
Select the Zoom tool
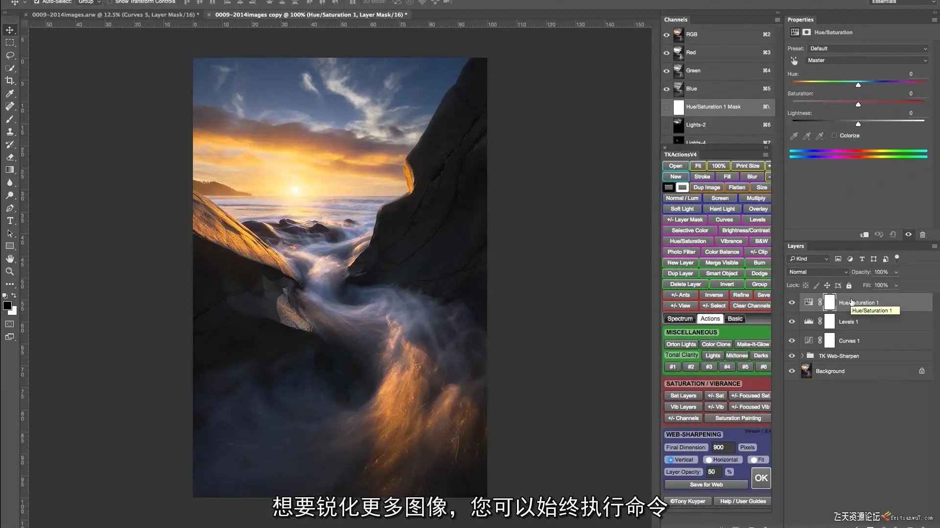10,271
